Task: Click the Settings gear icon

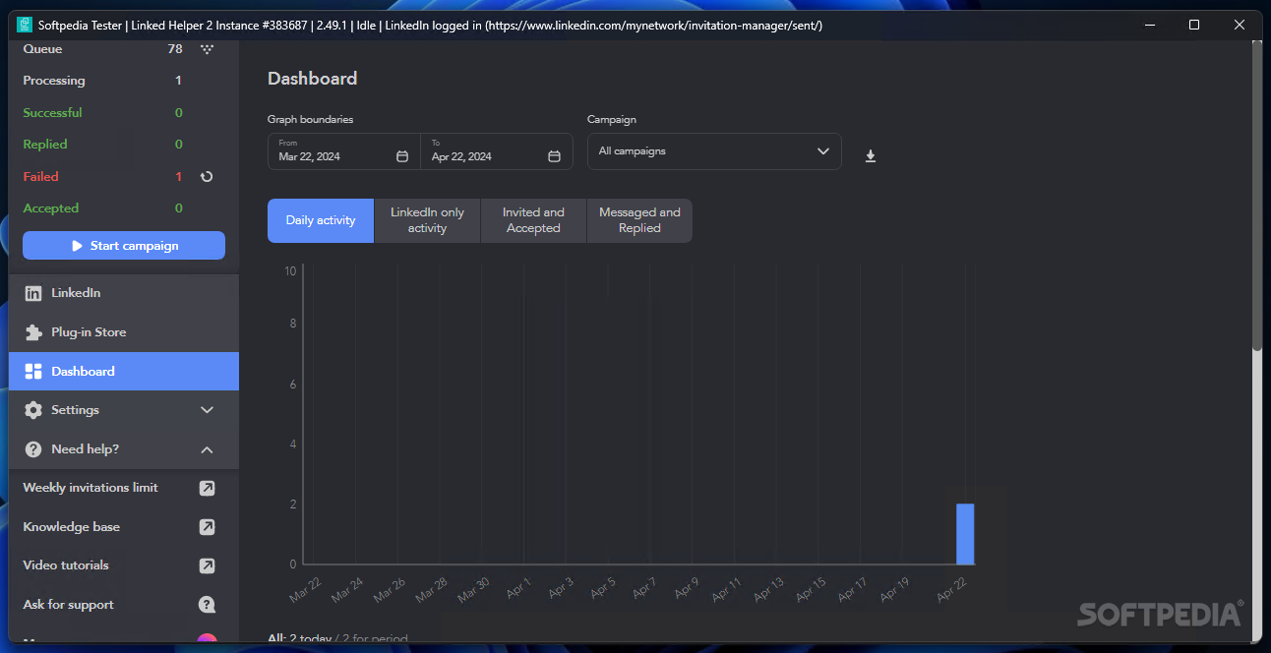Action: tap(33, 410)
